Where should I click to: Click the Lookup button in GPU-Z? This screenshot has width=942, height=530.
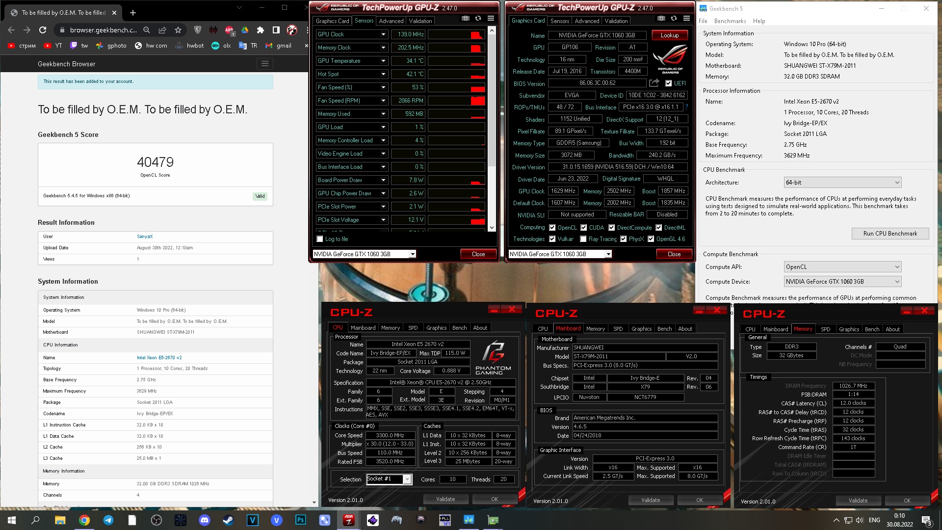(x=670, y=35)
